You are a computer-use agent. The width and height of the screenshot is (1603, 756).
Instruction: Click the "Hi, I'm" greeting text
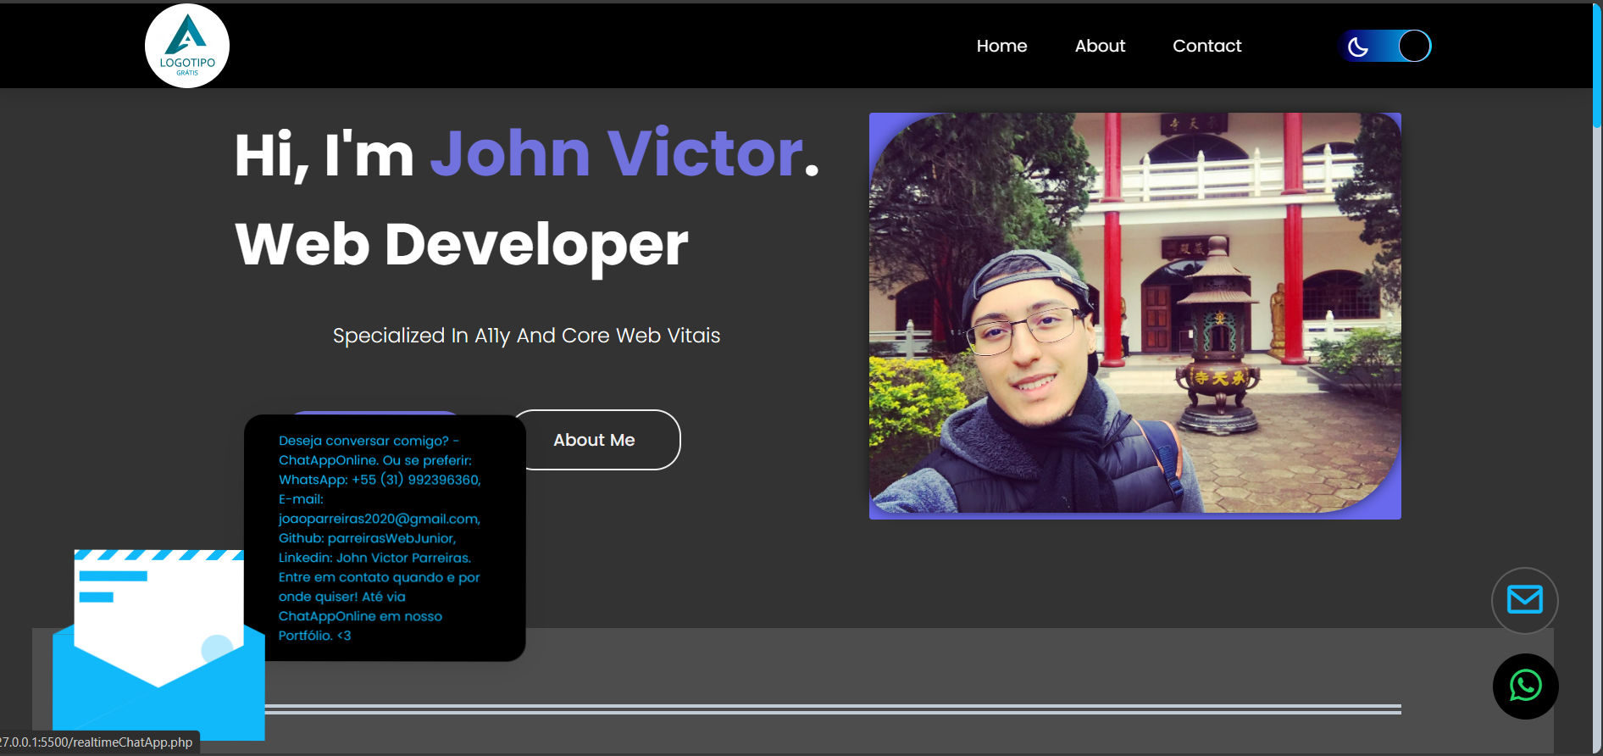324,155
